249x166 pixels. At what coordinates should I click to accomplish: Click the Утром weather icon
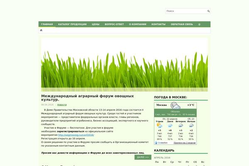(159, 125)
